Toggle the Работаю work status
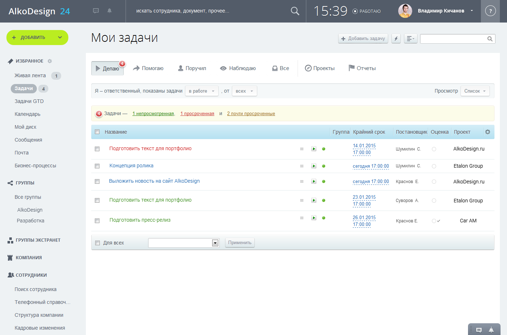507x335 pixels. (366, 11)
